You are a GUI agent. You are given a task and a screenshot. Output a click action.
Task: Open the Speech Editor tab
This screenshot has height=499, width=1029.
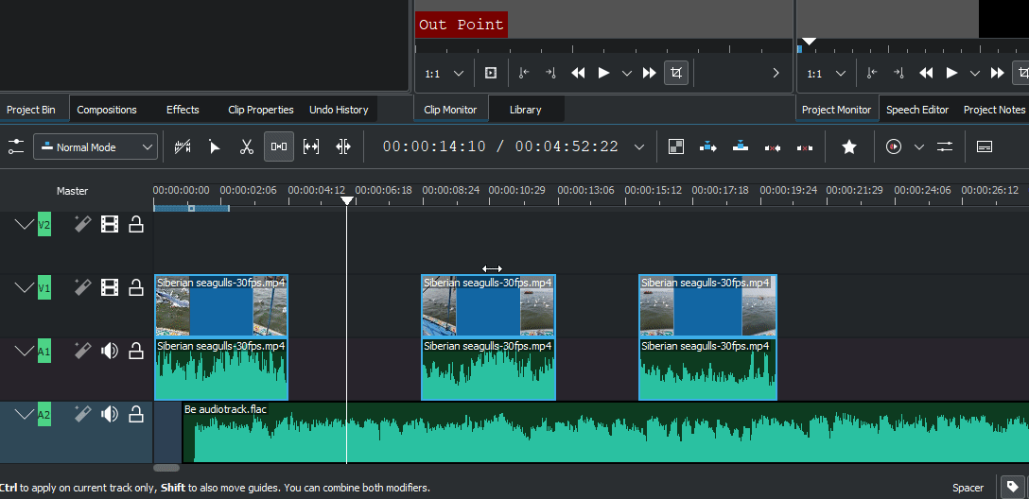tap(917, 110)
